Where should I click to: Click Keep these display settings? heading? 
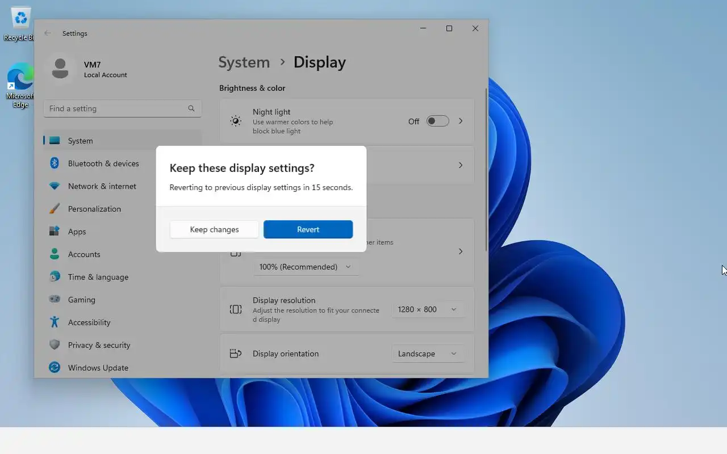242,168
